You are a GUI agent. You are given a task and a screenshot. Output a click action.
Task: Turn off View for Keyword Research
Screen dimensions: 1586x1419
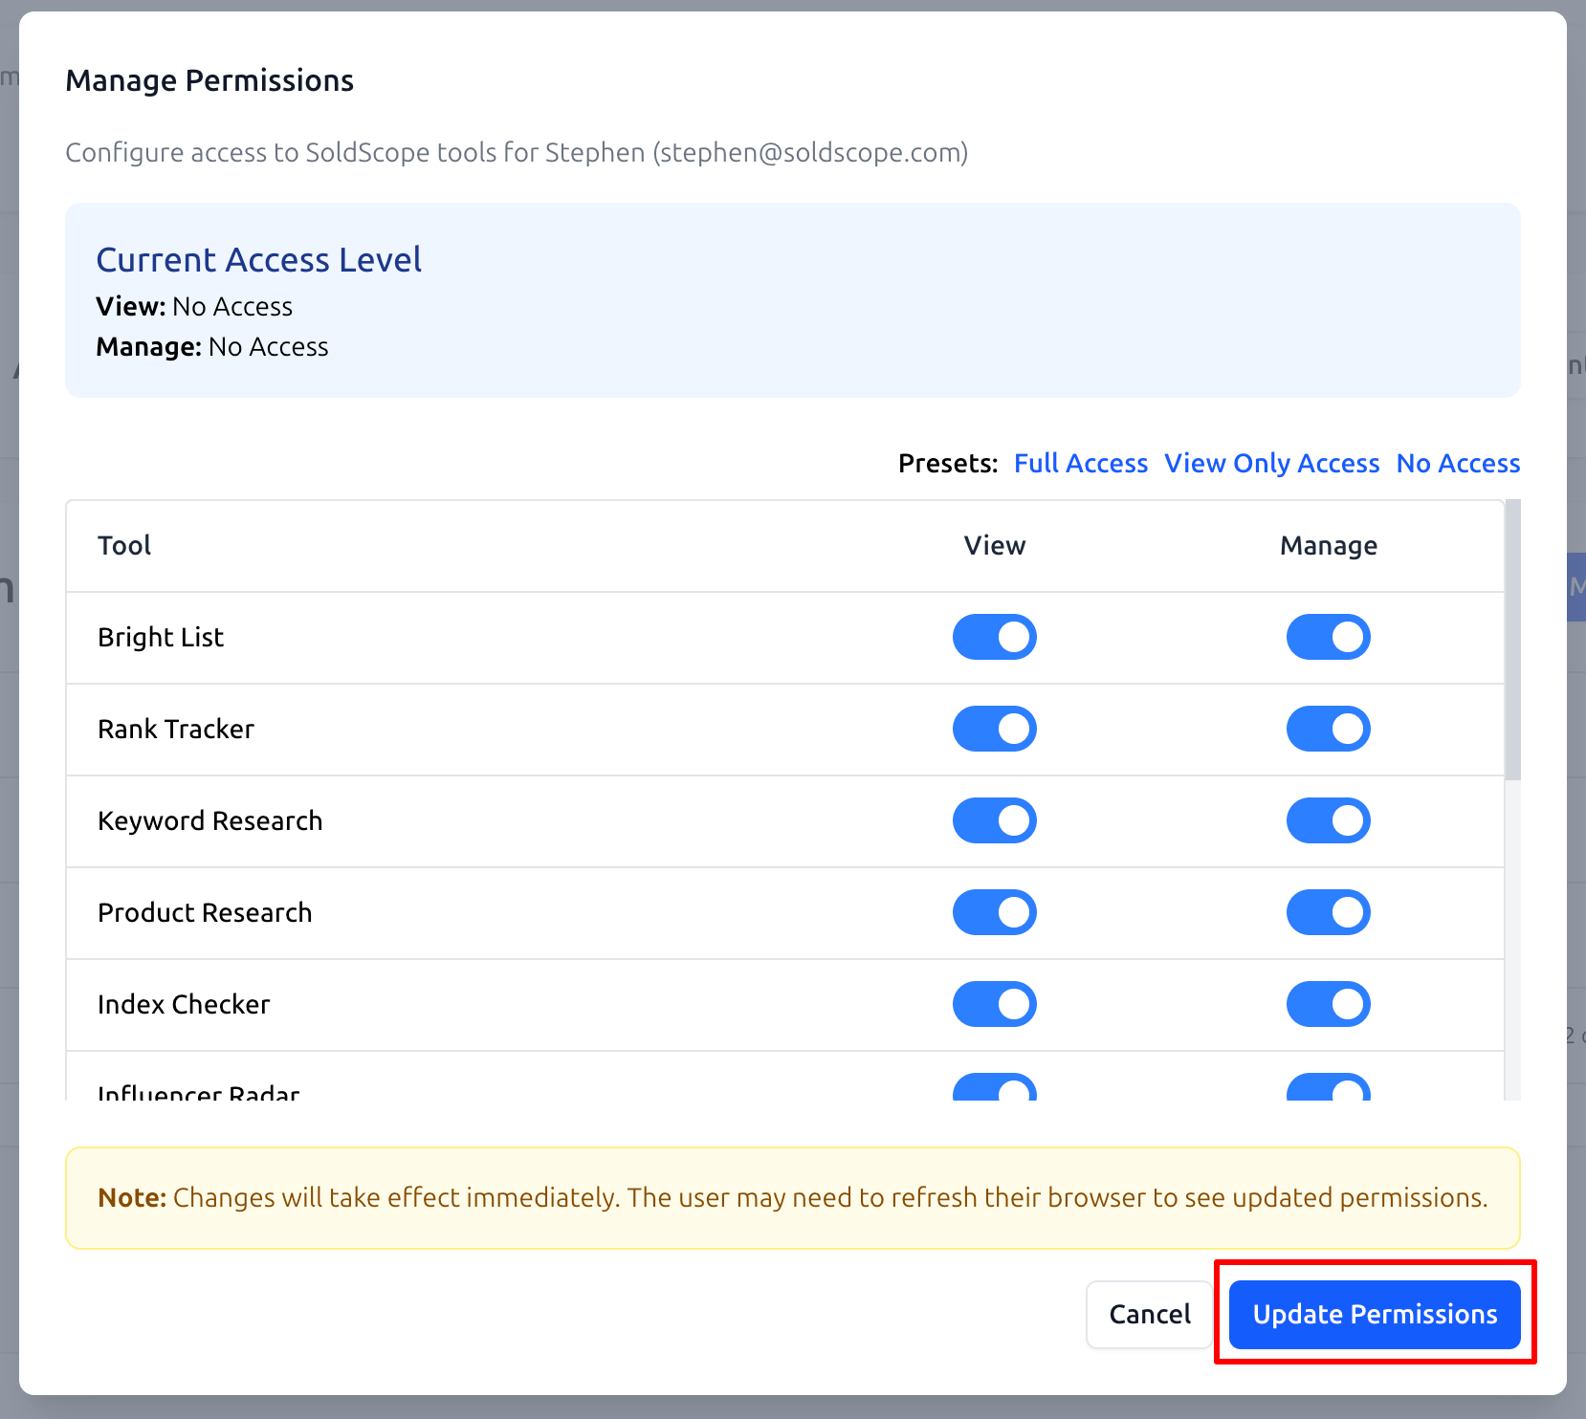[x=994, y=820]
